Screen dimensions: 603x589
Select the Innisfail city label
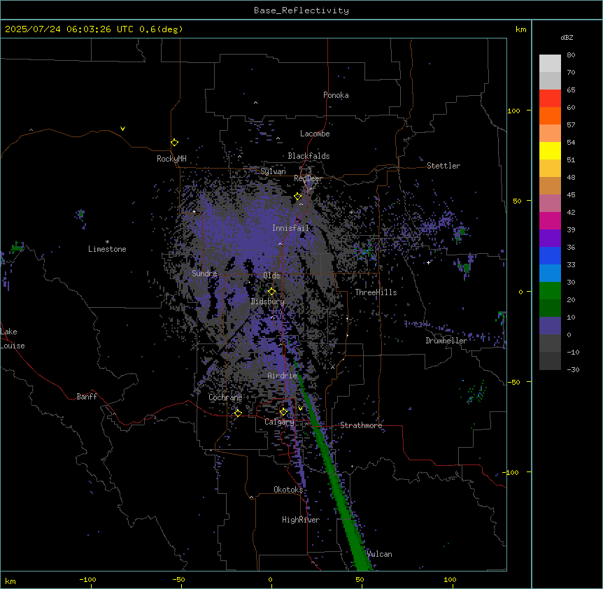tap(291, 228)
